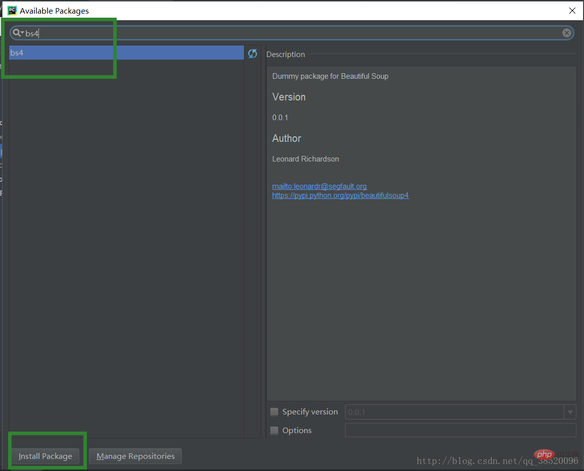Enable the Options checkbox
584x471 pixels.
coord(274,431)
